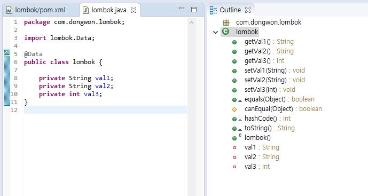
Task: Select com.dongwon.lombok package in Outline
Action: (x=269, y=22)
